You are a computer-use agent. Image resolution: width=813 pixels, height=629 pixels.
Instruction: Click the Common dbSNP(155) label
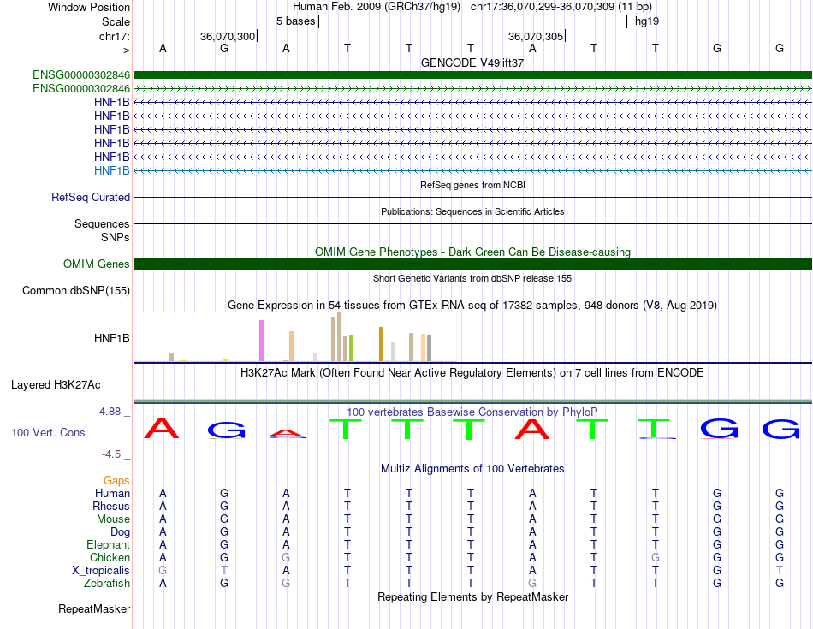pos(75,290)
